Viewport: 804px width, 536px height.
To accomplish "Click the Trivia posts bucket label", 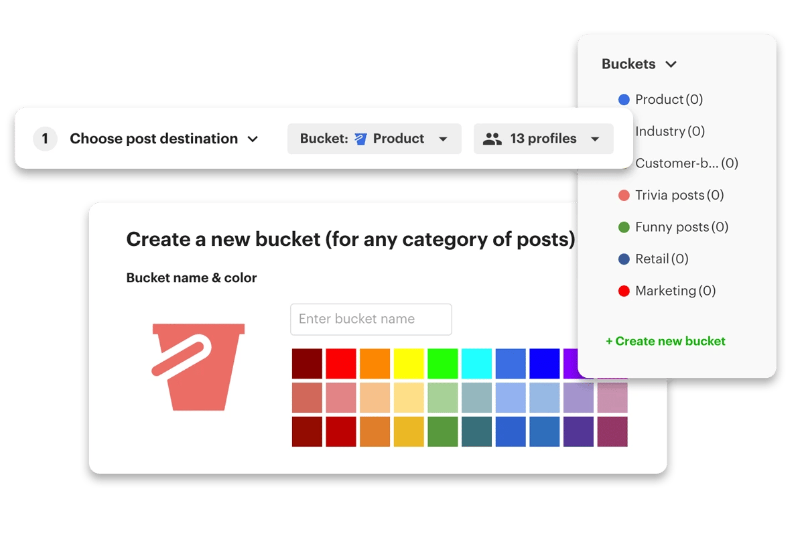I will pyautogui.click(x=671, y=195).
